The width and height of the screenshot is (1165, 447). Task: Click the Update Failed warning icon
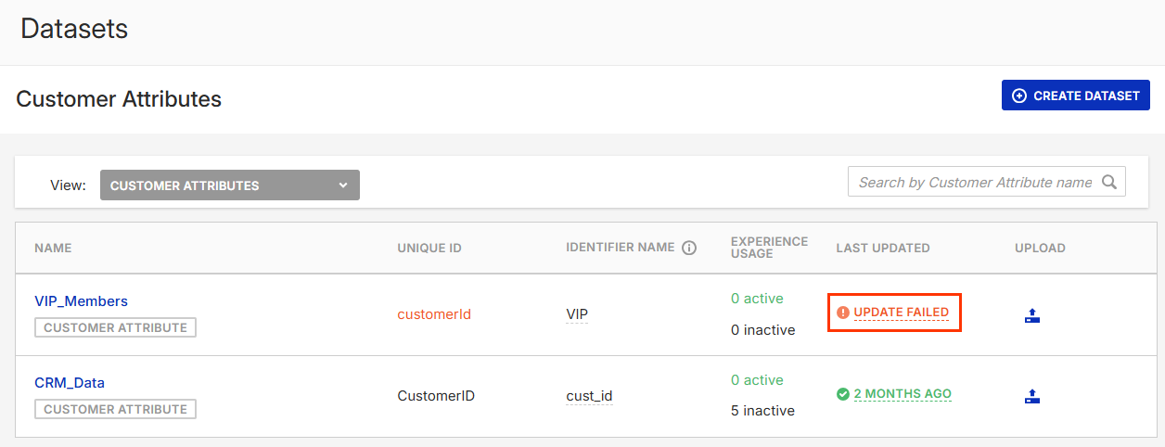pos(843,313)
